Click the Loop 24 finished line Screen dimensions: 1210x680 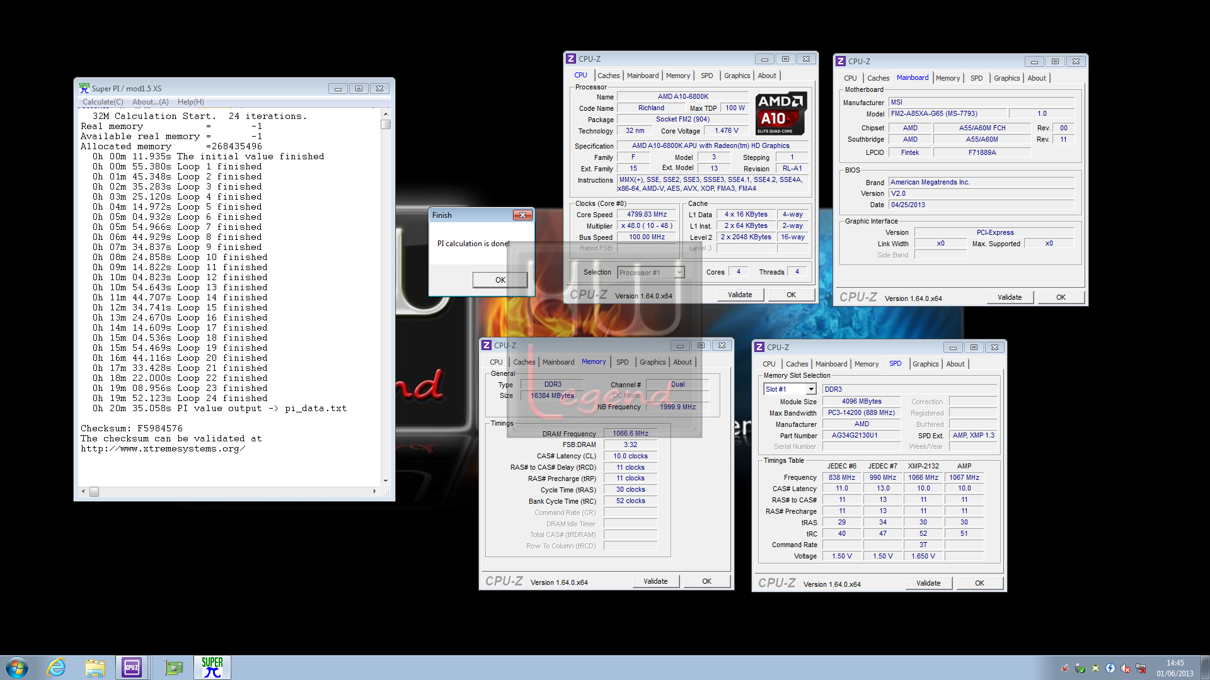tap(180, 398)
